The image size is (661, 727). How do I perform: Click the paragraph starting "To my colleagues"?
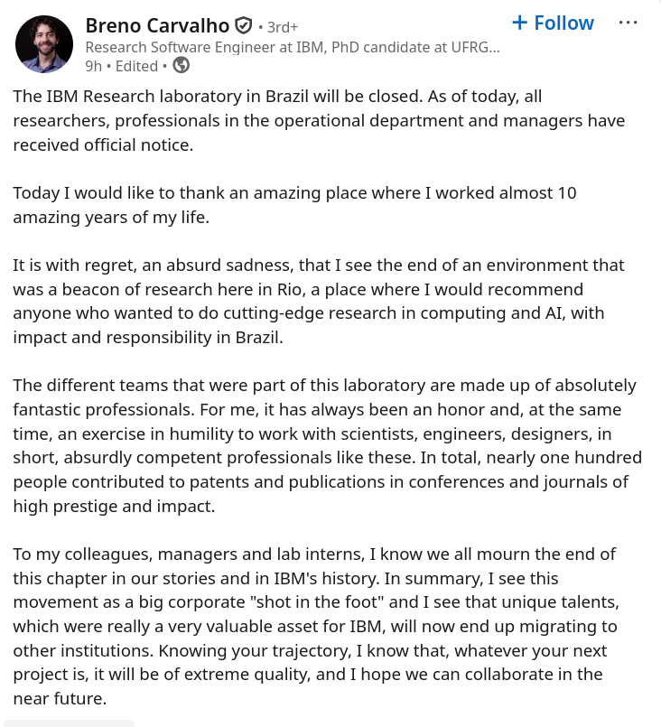click(x=316, y=626)
